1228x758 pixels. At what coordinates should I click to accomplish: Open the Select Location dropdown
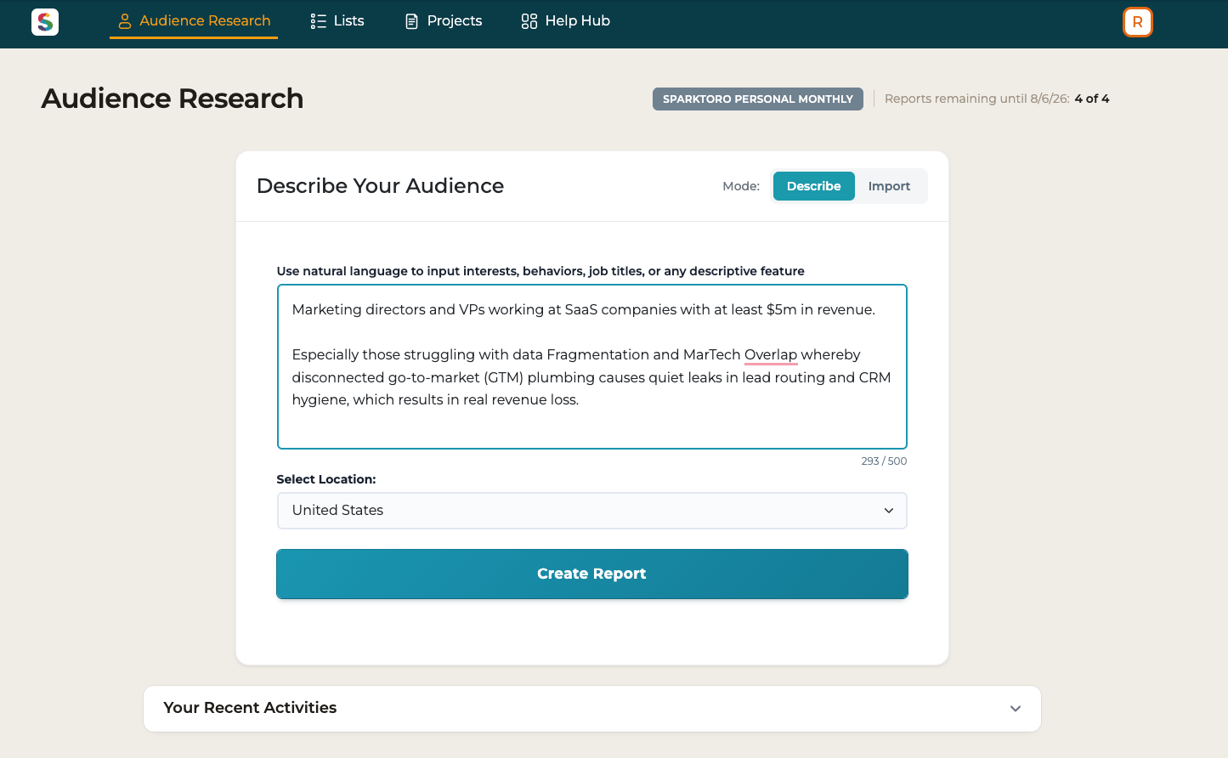(592, 511)
